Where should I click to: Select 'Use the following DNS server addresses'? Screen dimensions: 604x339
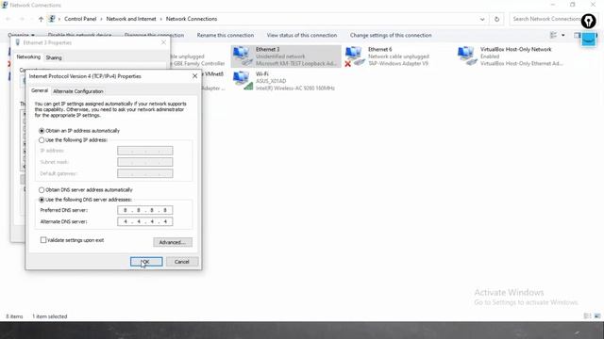coord(42,200)
